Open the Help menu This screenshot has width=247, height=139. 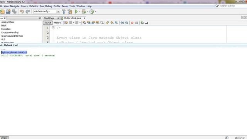click(x=89, y=6)
